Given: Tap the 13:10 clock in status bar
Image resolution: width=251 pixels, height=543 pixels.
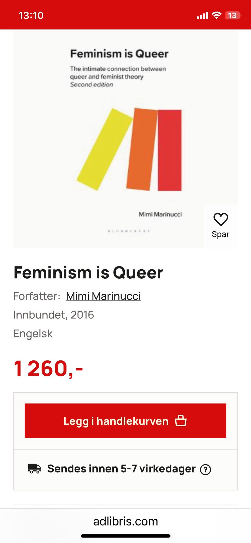Looking at the screenshot, I should click(31, 15).
